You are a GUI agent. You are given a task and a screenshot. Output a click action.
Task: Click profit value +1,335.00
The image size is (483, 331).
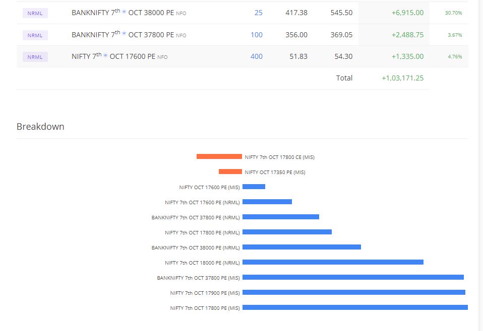click(407, 56)
